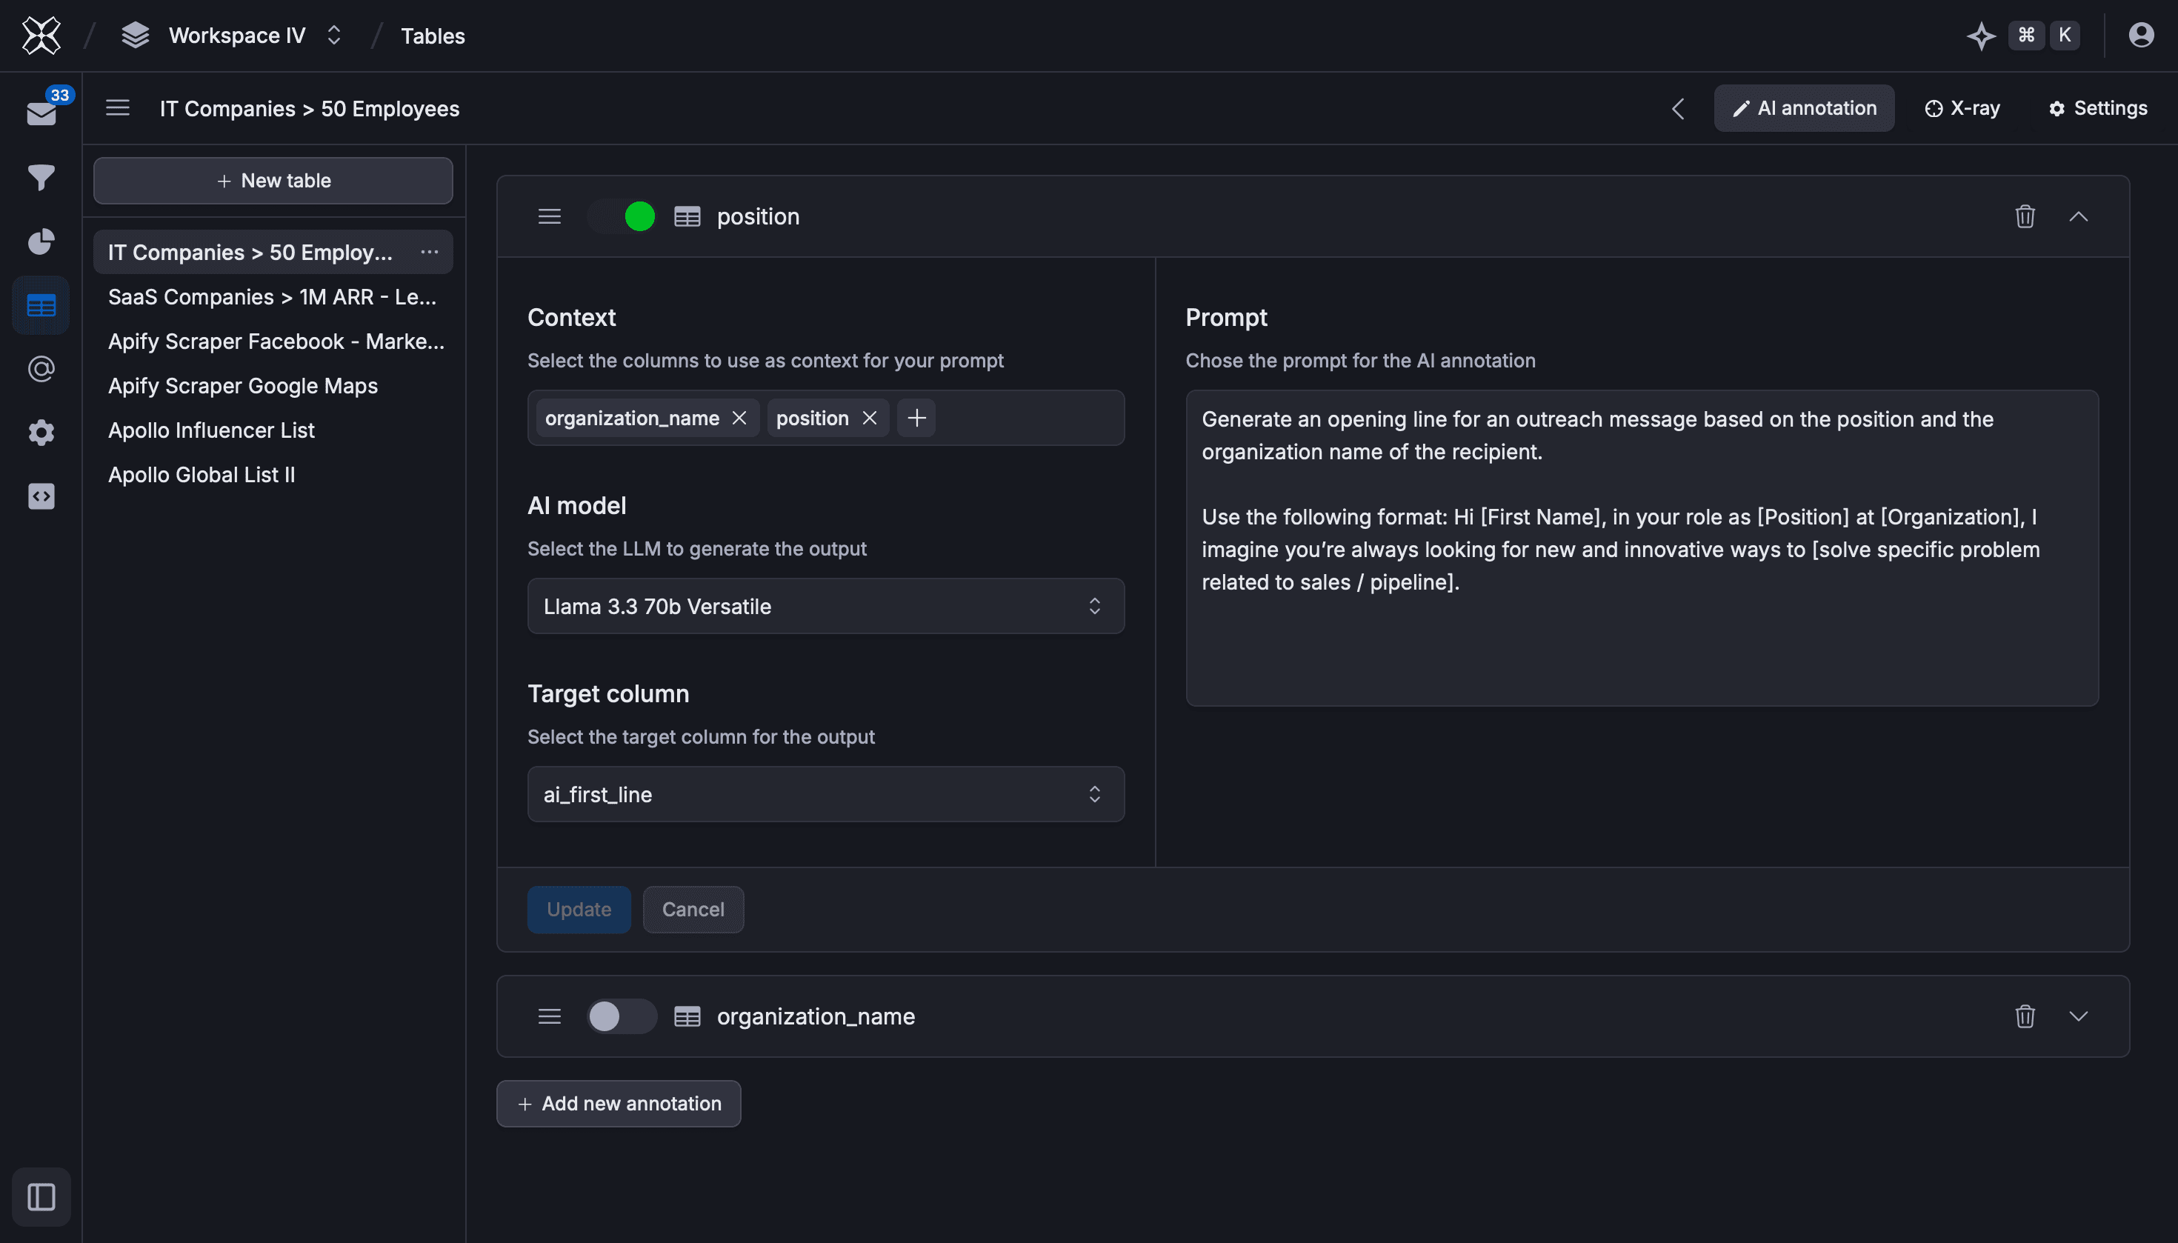Delete the position annotation with trash icon
2178x1243 pixels.
[2025, 217]
